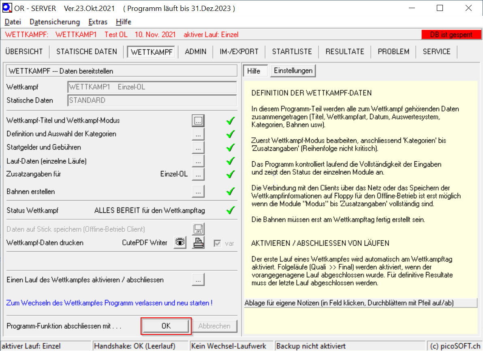Open the Extras menu

[x=98, y=22]
